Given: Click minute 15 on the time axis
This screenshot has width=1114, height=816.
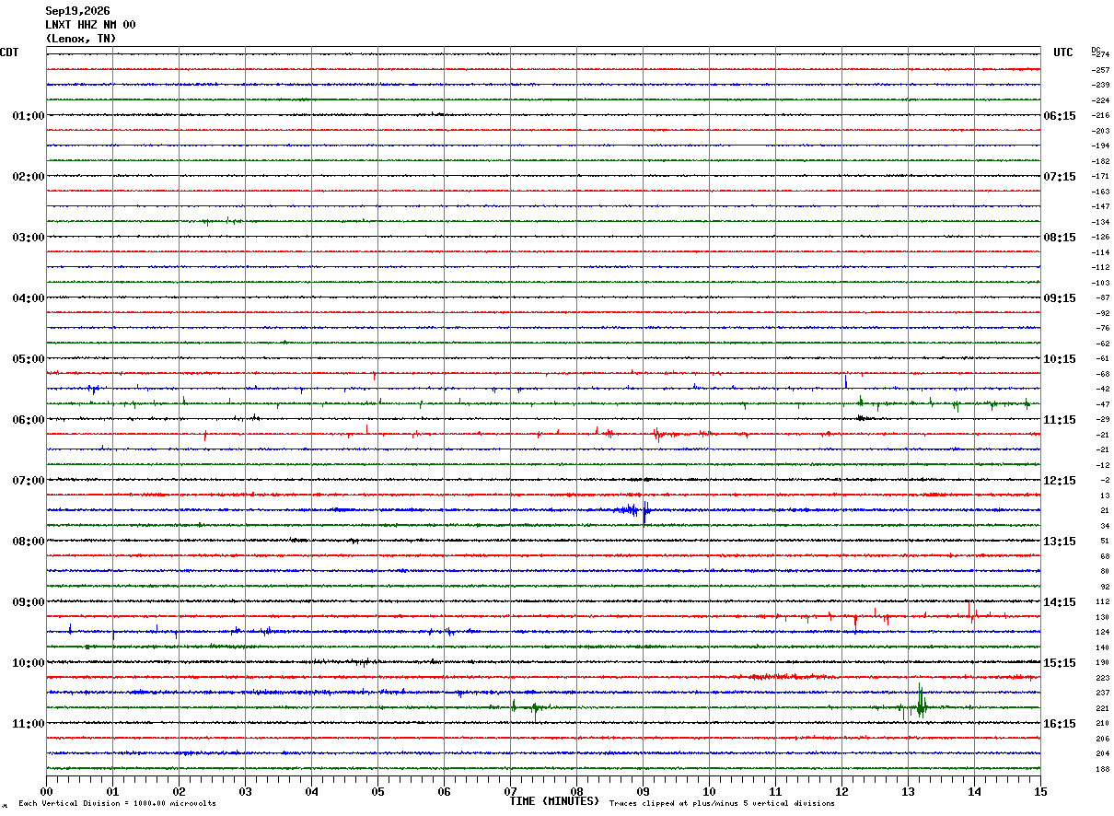Looking at the screenshot, I should click(1040, 791).
